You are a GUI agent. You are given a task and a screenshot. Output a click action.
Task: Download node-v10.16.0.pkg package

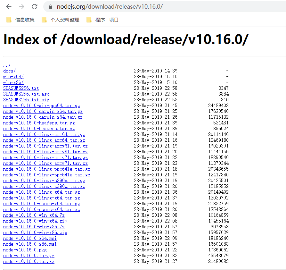pyautogui.click(x=25, y=250)
